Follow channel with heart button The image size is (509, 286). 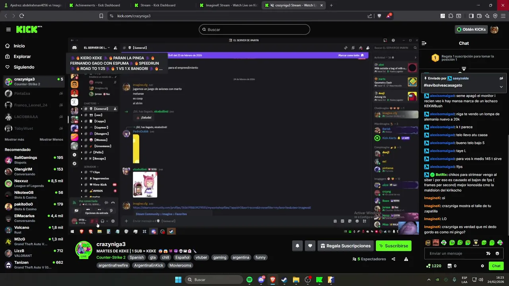tap(310, 246)
